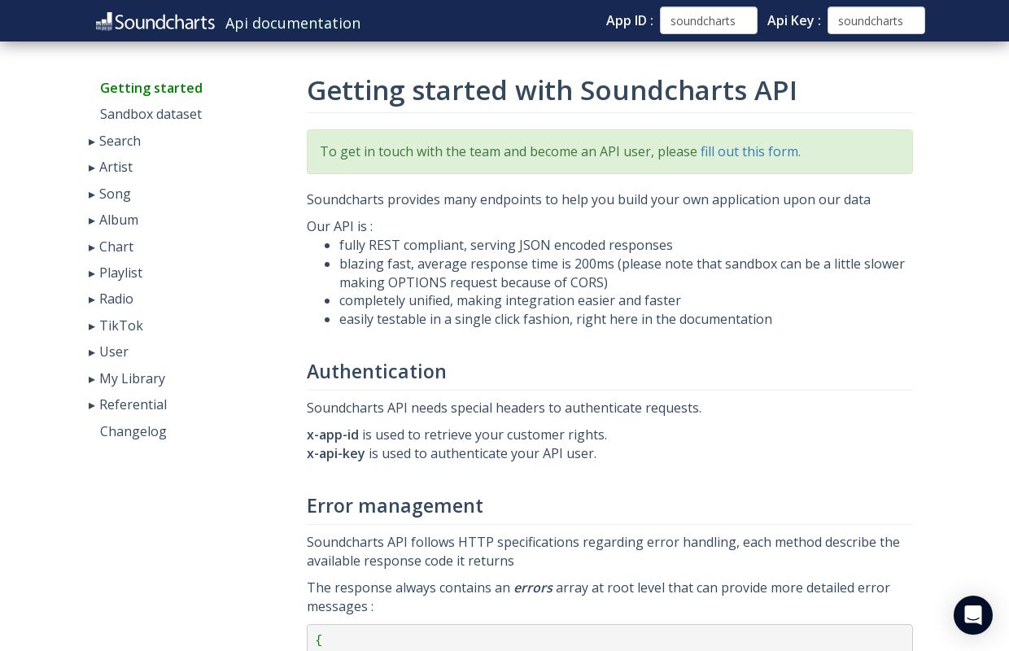Click the Soundcharts logo
1009x651 pixels.
tap(155, 22)
